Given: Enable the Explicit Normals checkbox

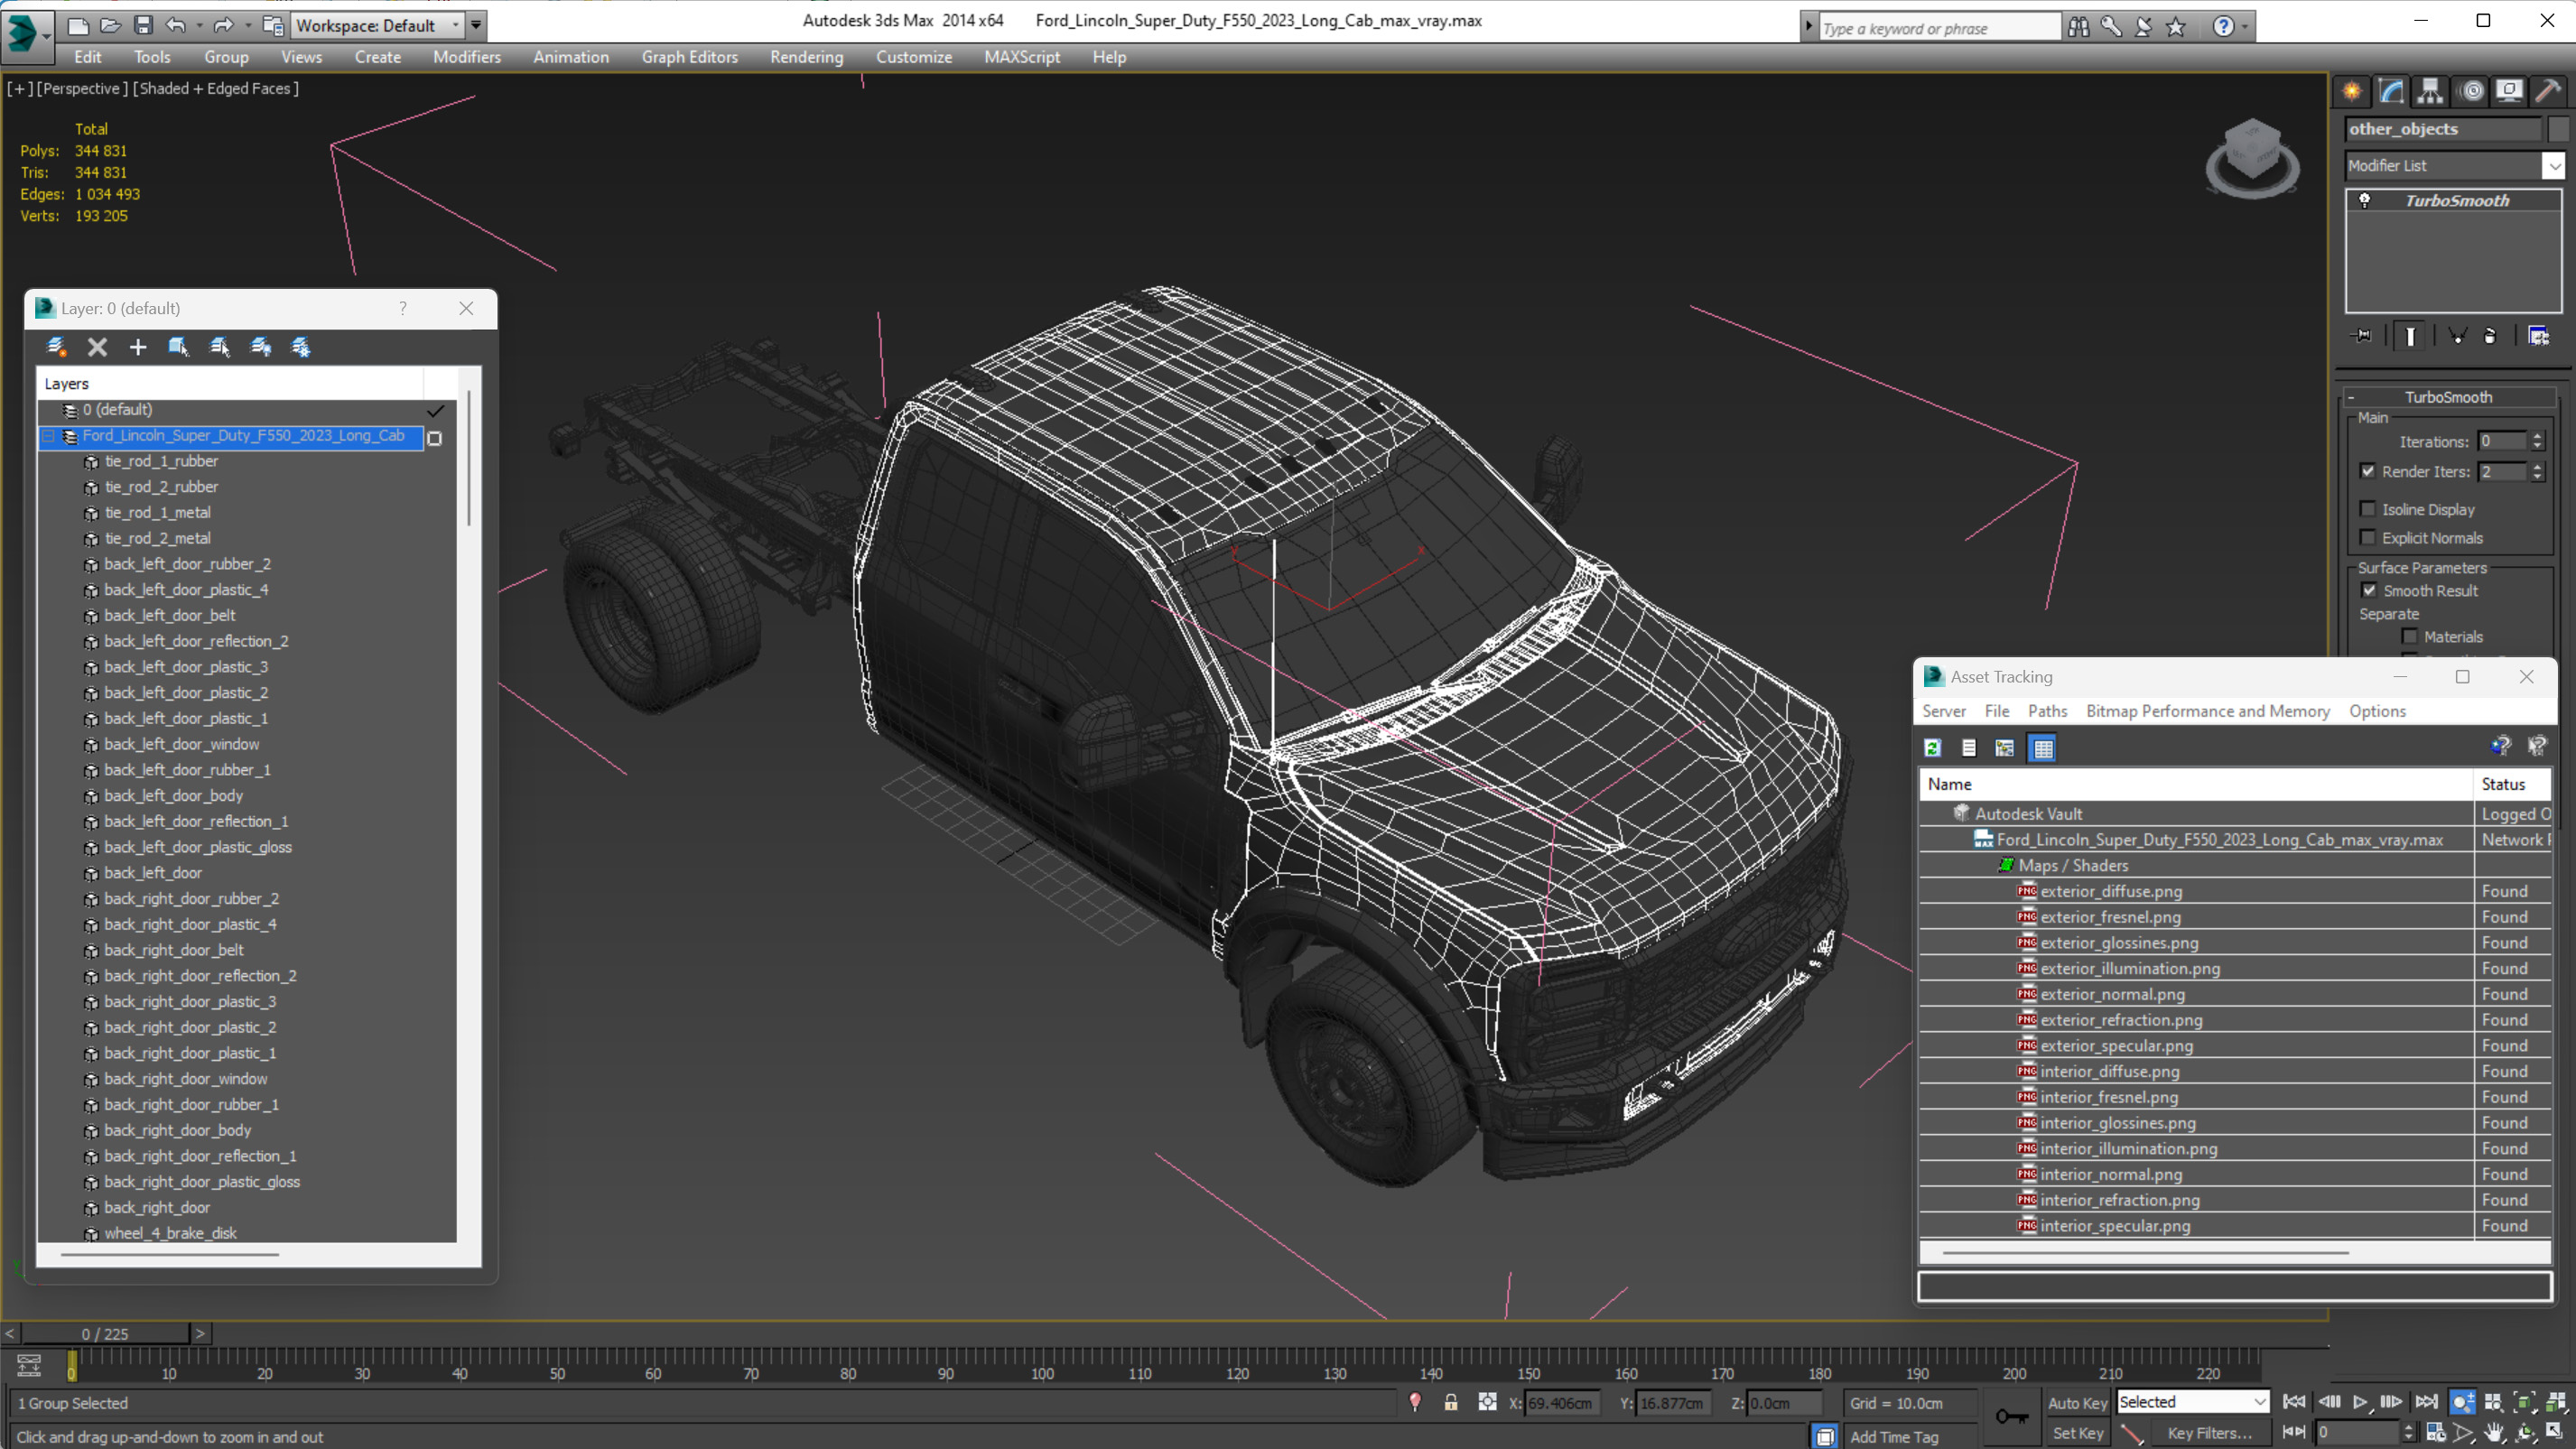Looking at the screenshot, I should pos(2368,537).
